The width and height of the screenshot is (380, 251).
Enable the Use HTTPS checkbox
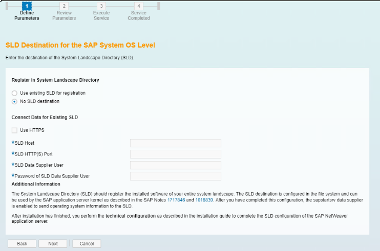click(14, 130)
